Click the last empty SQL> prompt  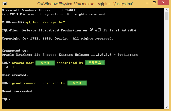(x=6, y=99)
